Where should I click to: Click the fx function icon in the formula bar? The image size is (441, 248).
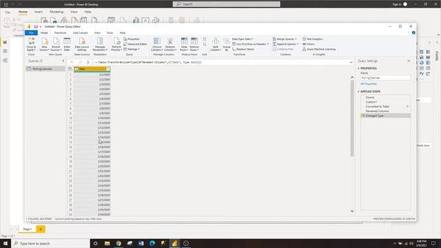tap(88, 62)
